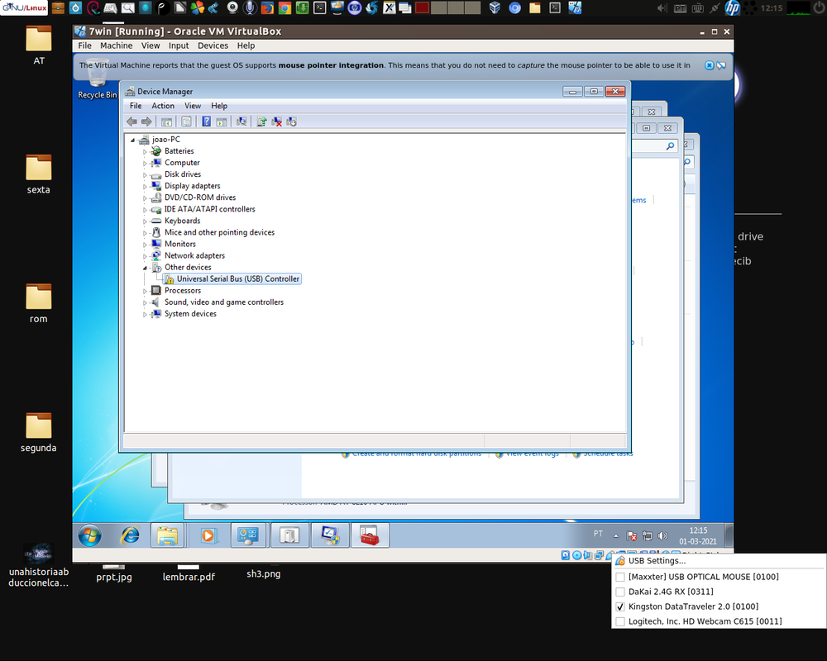Click the blue Help question mark icon

206,121
